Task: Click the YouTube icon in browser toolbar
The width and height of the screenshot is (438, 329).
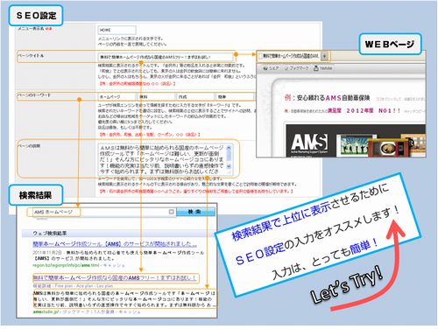Action: click(316, 68)
